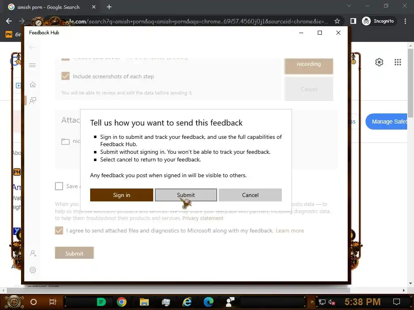
Task: Go to Feedback Hub Home icon
Action: coord(32,85)
